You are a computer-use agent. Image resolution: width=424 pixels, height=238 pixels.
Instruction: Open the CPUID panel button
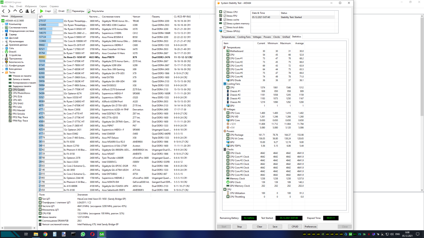click(x=295, y=227)
